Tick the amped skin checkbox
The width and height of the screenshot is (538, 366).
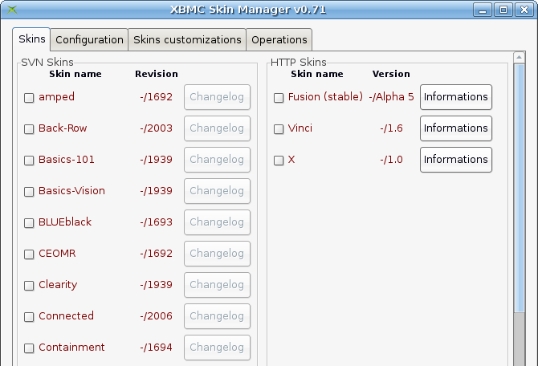tap(29, 98)
